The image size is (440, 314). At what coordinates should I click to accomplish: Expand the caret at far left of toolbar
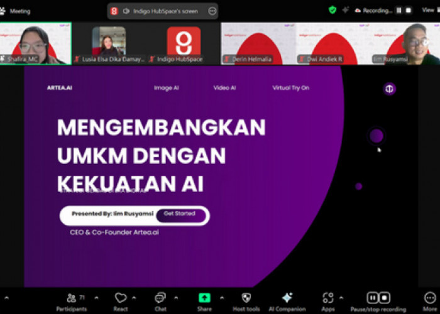click(6, 298)
